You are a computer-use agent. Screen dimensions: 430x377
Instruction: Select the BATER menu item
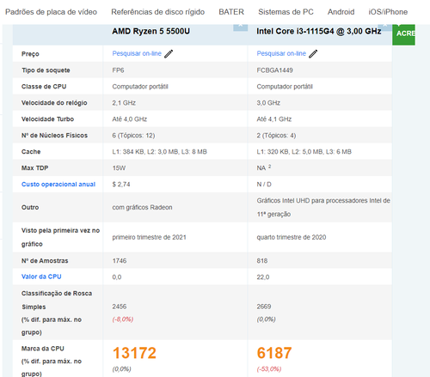pos(231,12)
